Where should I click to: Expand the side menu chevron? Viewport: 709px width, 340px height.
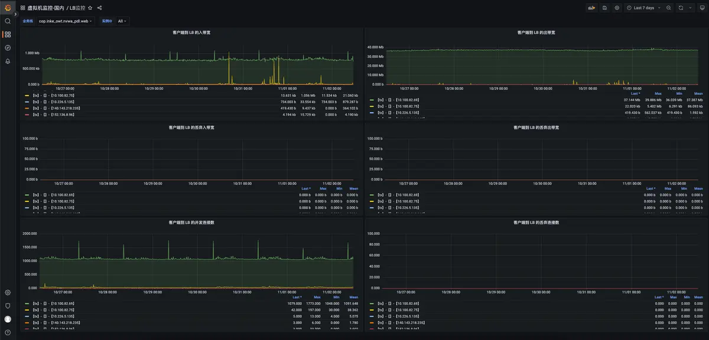click(x=16, y=14)
